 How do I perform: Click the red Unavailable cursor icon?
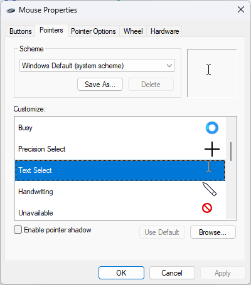[207, 208]
